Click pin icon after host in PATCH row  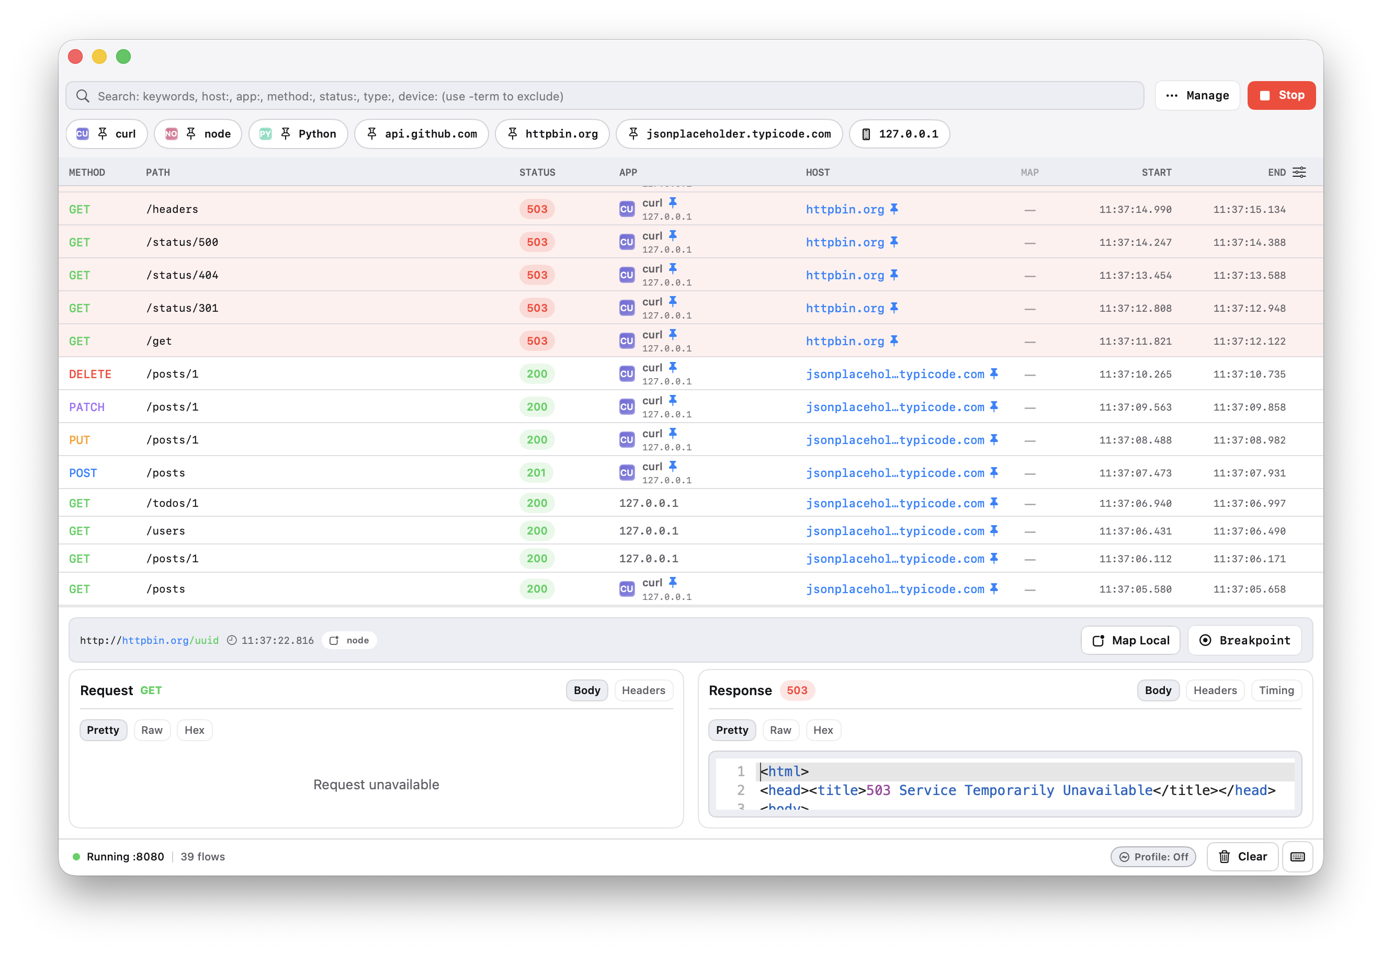tap(994, 406)
